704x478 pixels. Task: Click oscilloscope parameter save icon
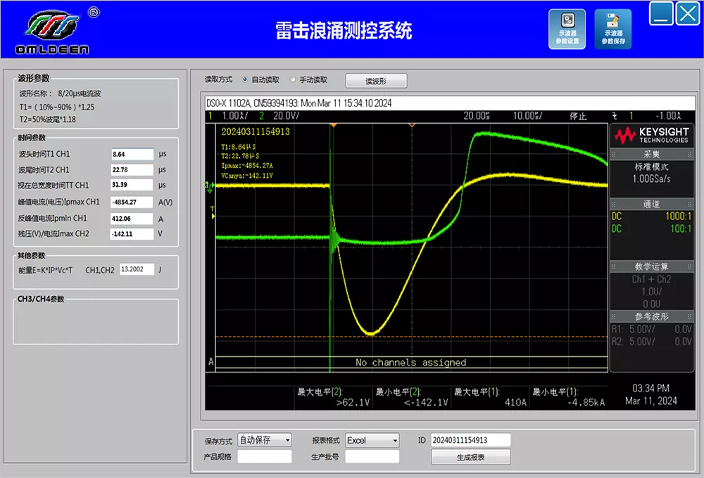pyautogui.click(x=612, y=29)
